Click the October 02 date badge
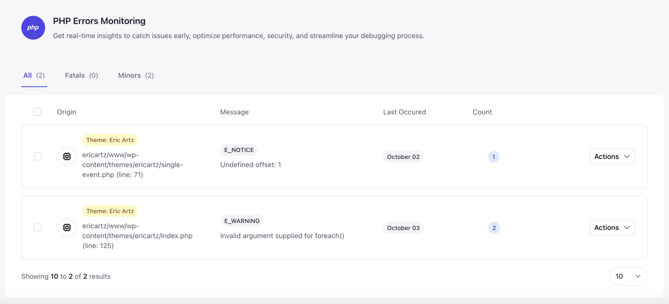 403,157
